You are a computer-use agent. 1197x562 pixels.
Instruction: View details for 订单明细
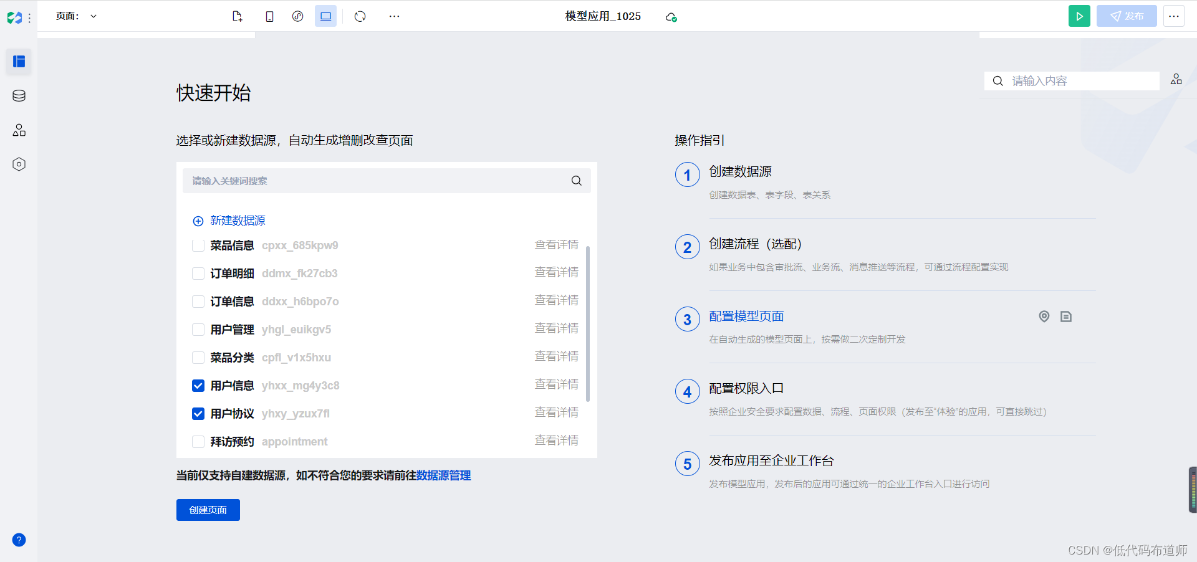556,272
